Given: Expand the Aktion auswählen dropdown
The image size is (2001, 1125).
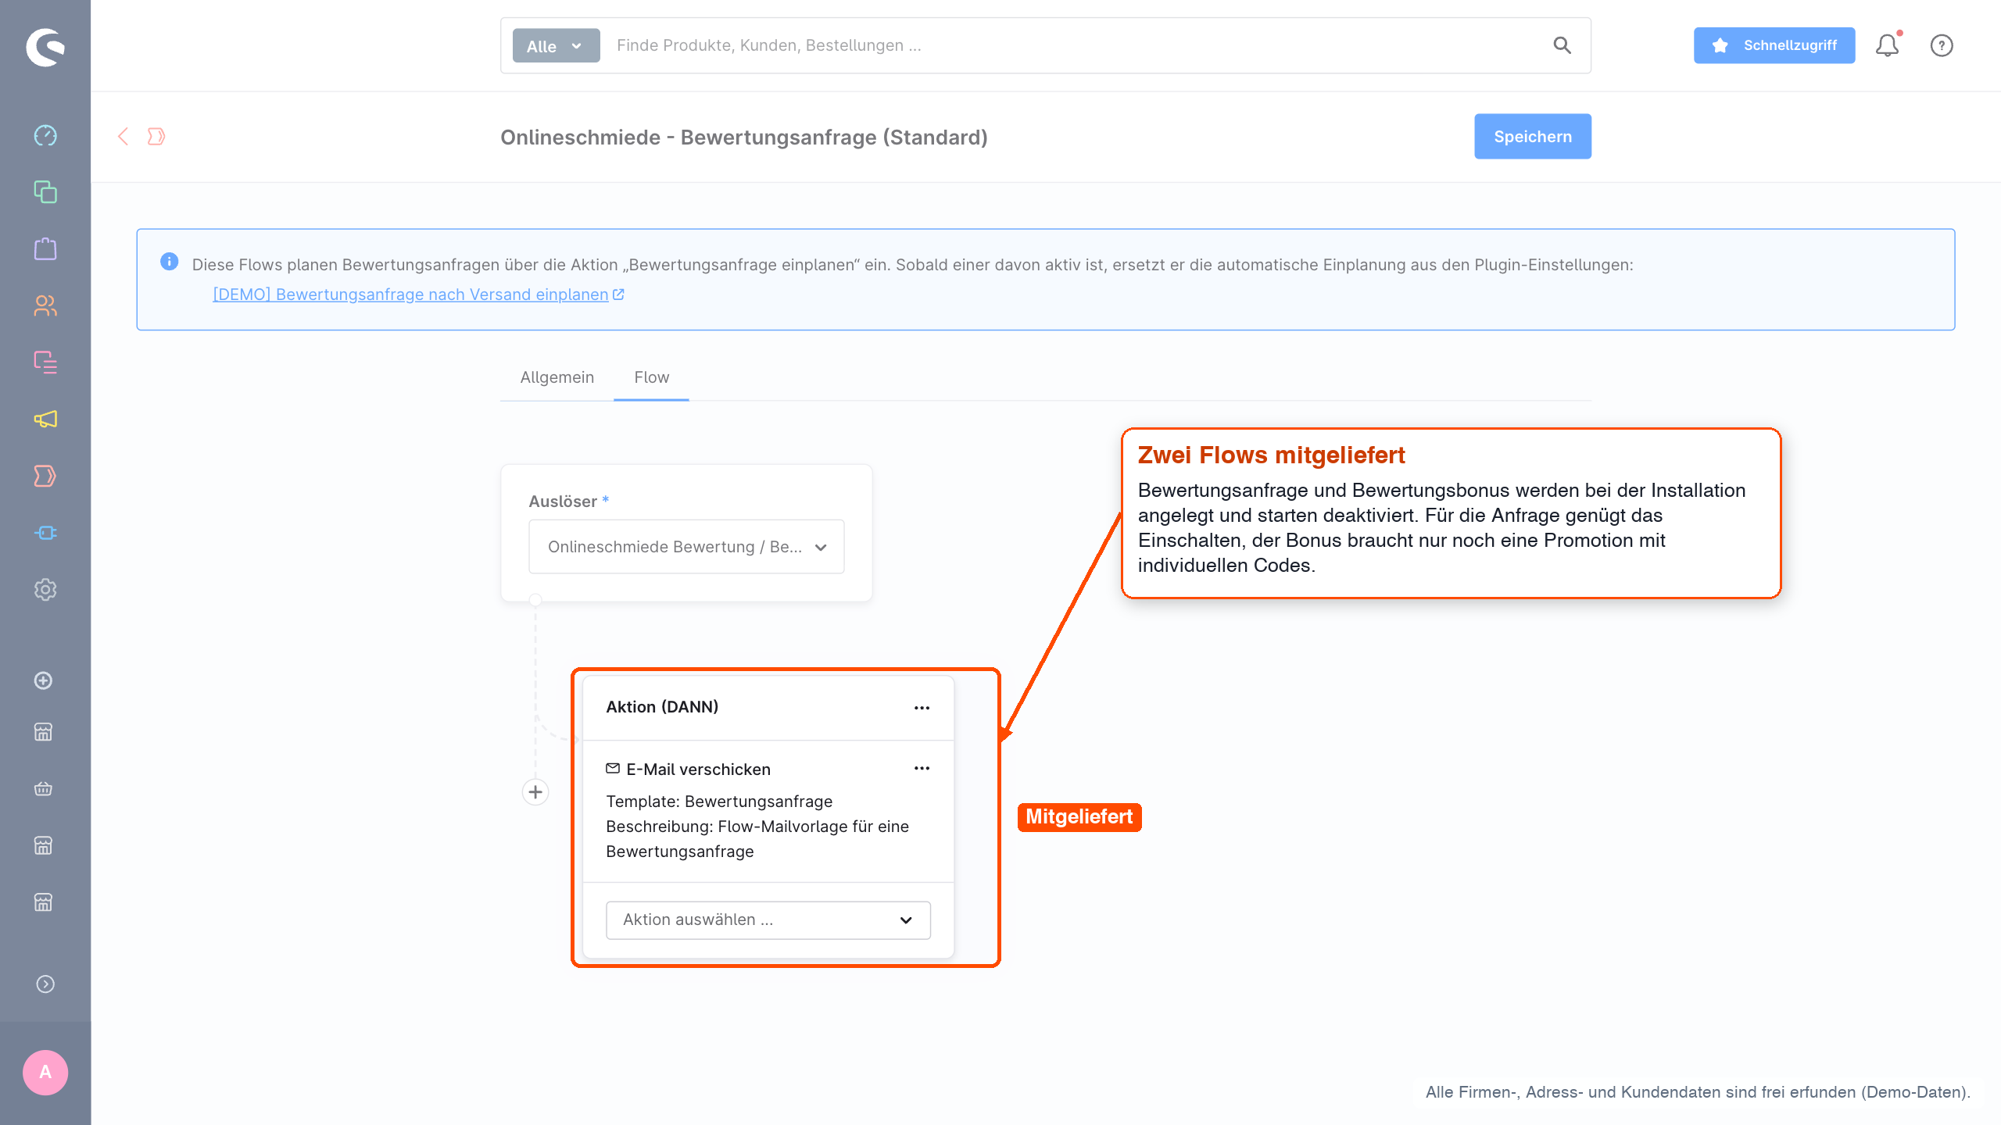Looking at the screenshot, I should 768,920.
